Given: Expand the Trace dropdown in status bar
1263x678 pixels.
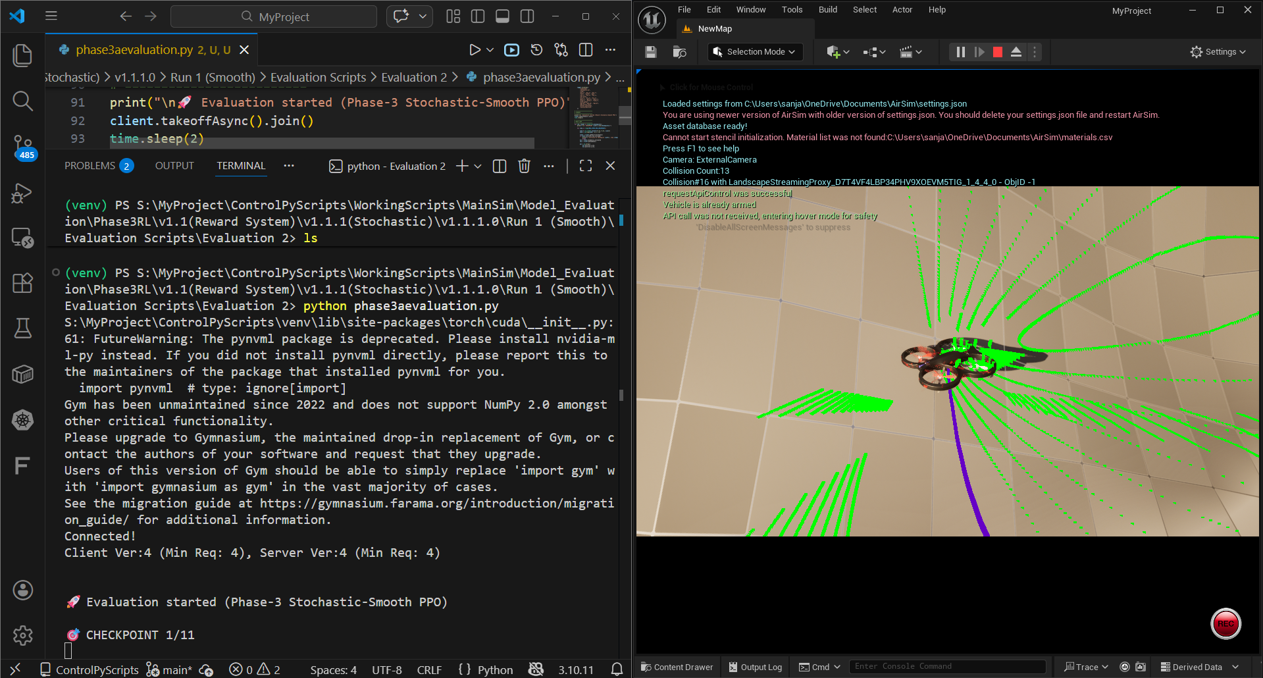Looking at the screenshot, I should tap(1087, 667).
